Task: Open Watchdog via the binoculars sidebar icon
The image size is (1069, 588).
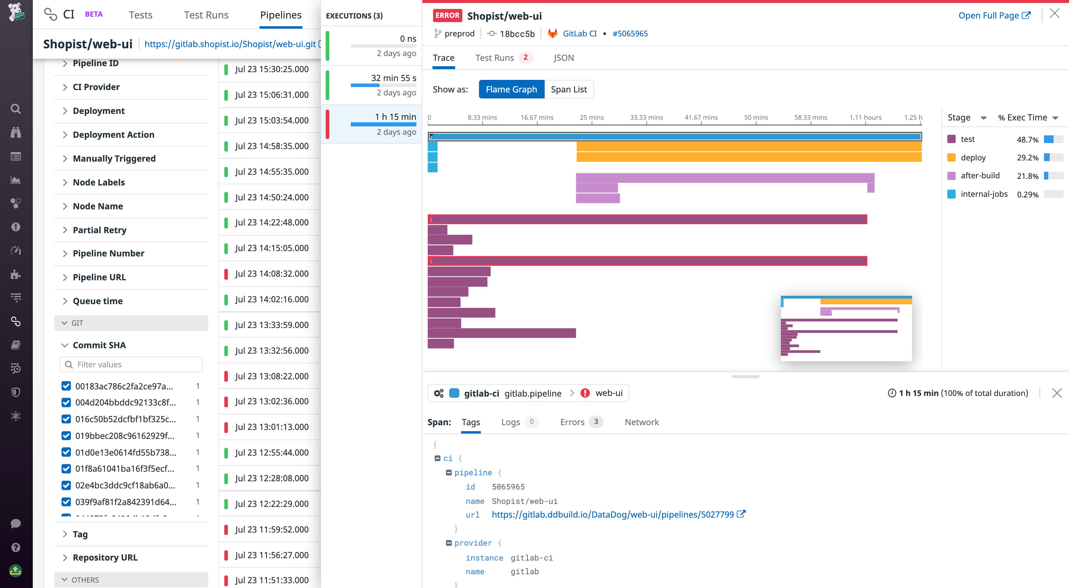Action: pyautogui.click(x=15, y=132)
